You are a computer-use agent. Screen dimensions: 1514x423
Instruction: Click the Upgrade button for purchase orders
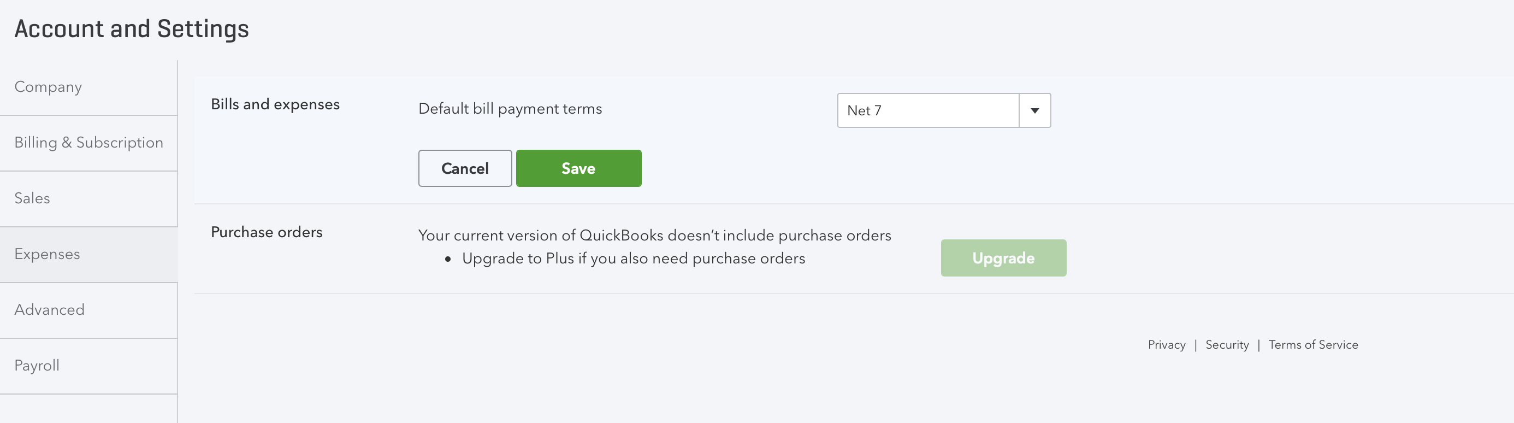pos(1003,258)
